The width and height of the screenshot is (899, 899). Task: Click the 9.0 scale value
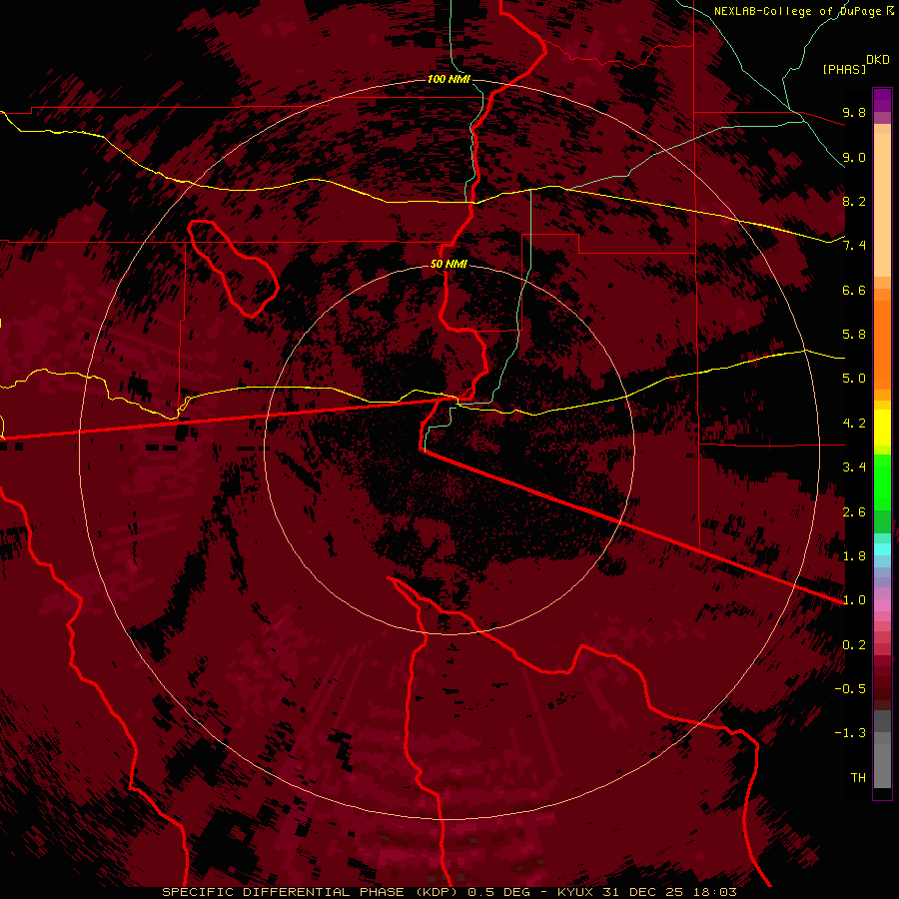854,157
